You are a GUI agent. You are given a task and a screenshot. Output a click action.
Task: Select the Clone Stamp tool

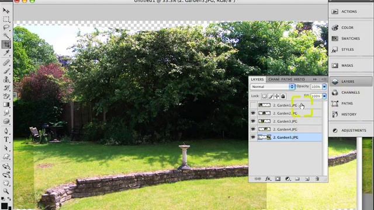(6, 79)
